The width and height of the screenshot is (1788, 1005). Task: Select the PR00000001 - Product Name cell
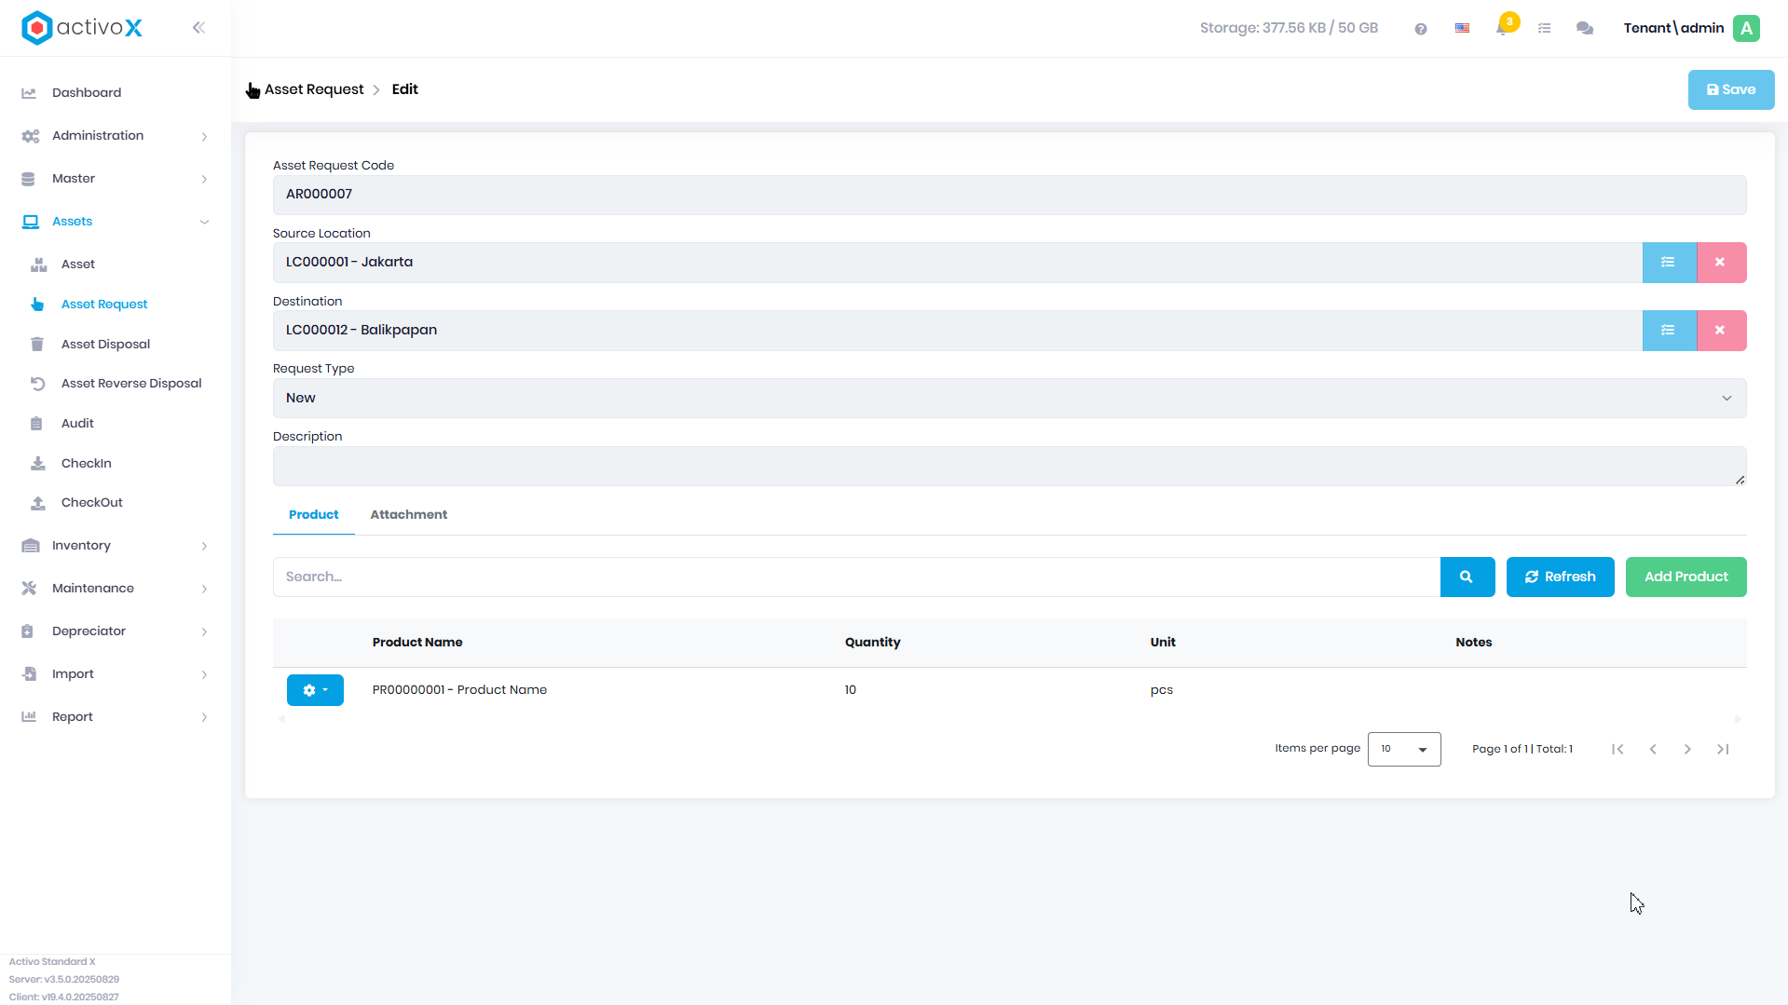tap(459, 690)
